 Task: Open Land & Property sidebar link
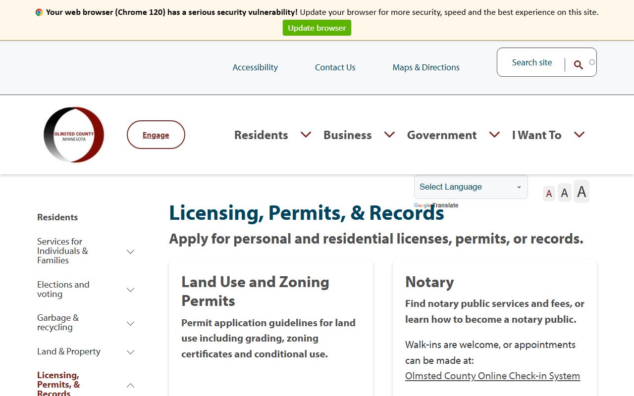click(x=69, y=351)
